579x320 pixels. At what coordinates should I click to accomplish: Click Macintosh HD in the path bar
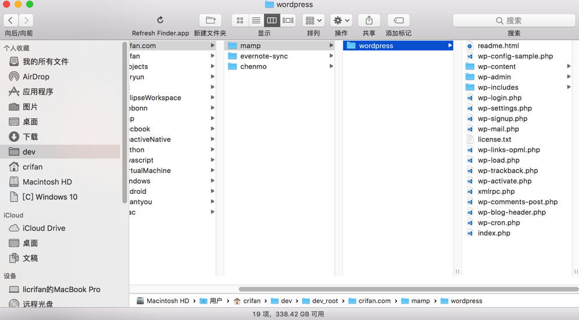tap(163, 301)
